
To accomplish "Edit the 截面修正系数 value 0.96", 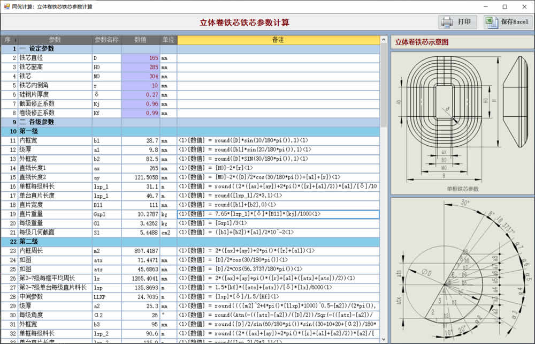I will click(x=141, y=104).
